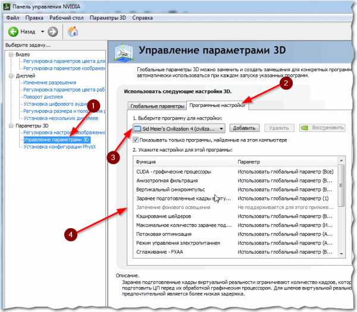Screen dimensions: 357x312
Task: Click the NVIDIA icon in title bar
Action: pos(7,7)
